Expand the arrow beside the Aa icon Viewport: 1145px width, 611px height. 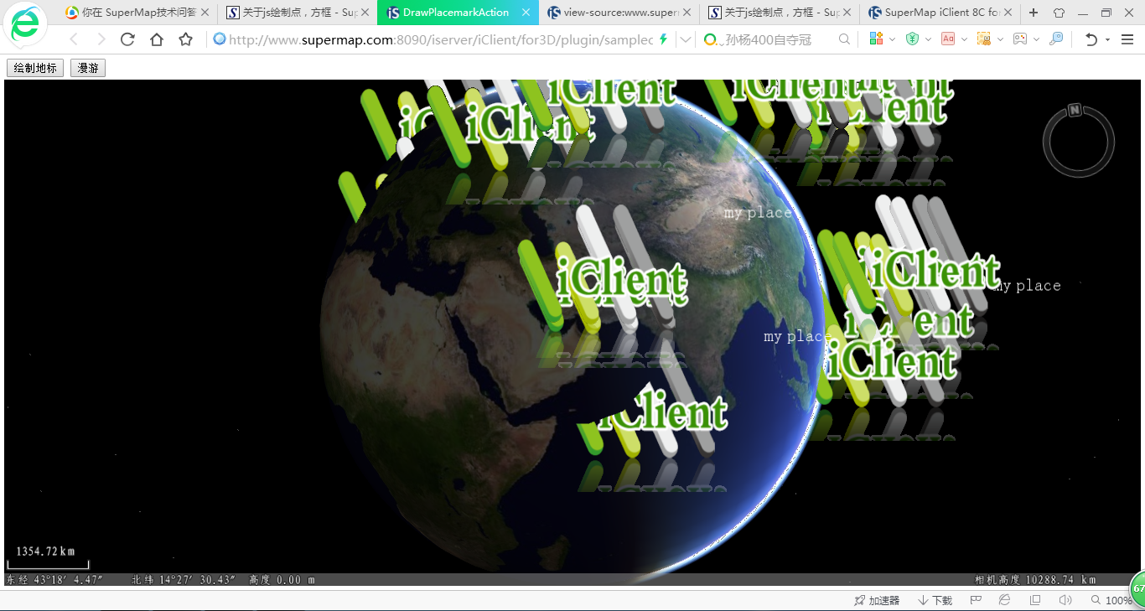tap(964, 39)
